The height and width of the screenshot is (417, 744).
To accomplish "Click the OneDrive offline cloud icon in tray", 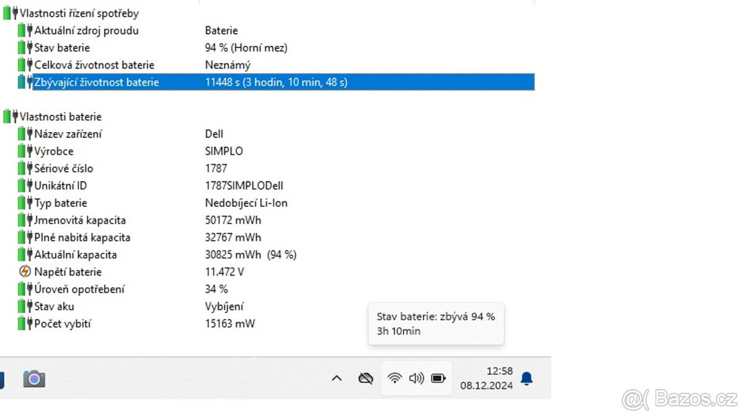I will (366, 378).
